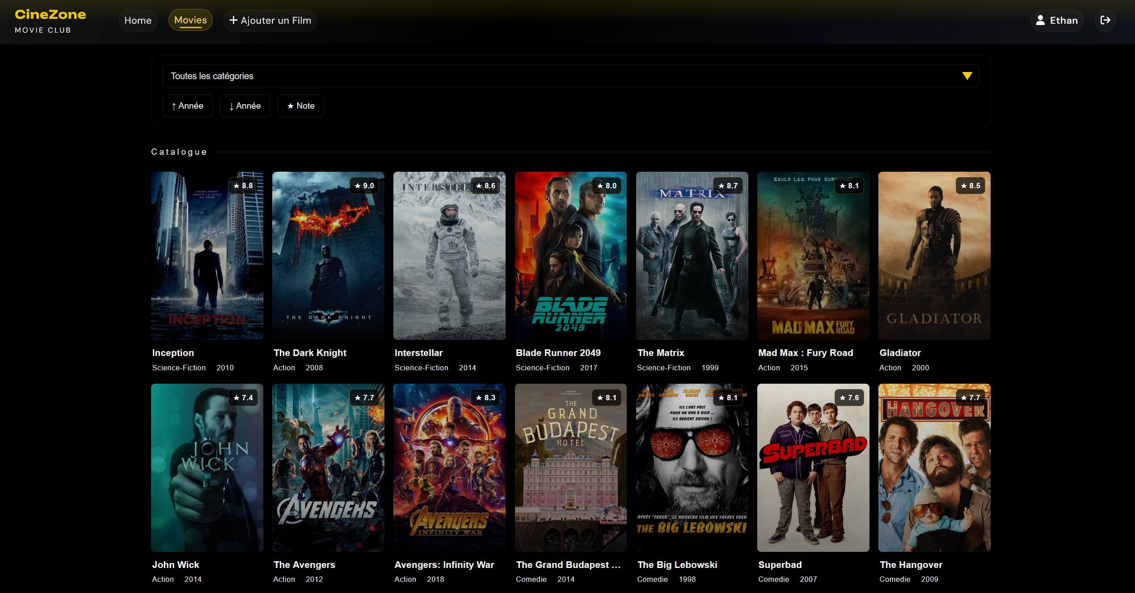Viewport: 1135px width, 593px height.
Task: Click the Catalogue section heading
Action: [179, 152]
